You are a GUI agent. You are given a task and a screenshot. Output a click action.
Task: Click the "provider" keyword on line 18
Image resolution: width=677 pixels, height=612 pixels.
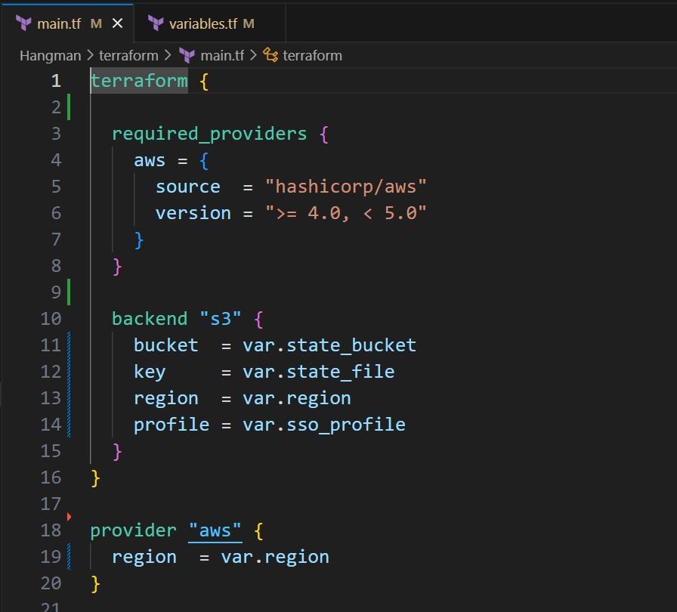[134, 530]
